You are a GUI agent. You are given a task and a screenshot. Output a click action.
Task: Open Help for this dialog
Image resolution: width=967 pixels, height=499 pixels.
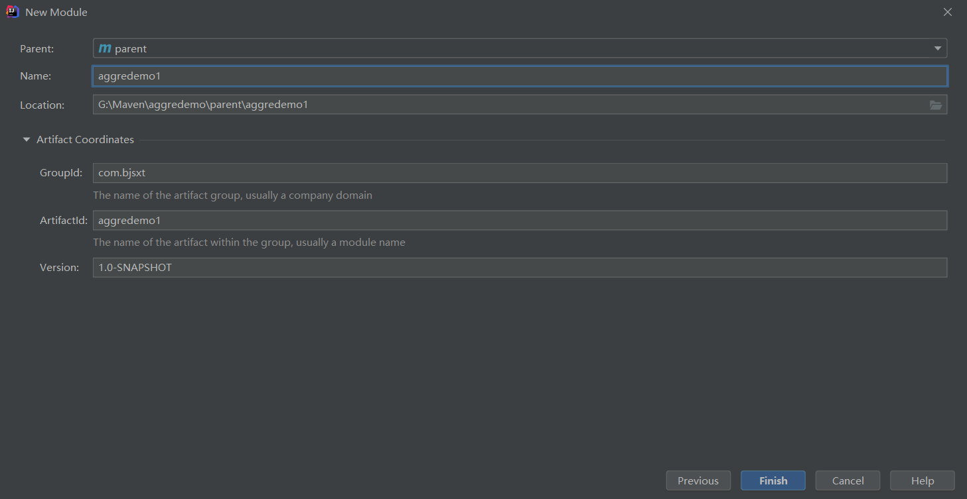pyautogui.click(x=923, y=480)
